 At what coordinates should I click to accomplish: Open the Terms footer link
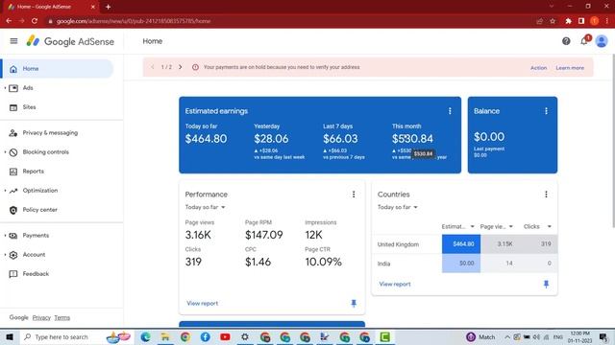(x=61, y=317)
